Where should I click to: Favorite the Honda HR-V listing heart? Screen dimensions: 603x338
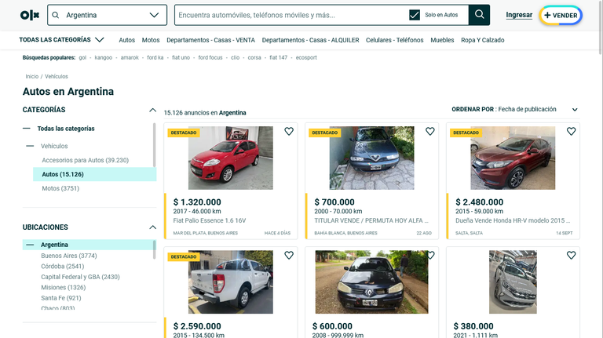coord(571,132)
